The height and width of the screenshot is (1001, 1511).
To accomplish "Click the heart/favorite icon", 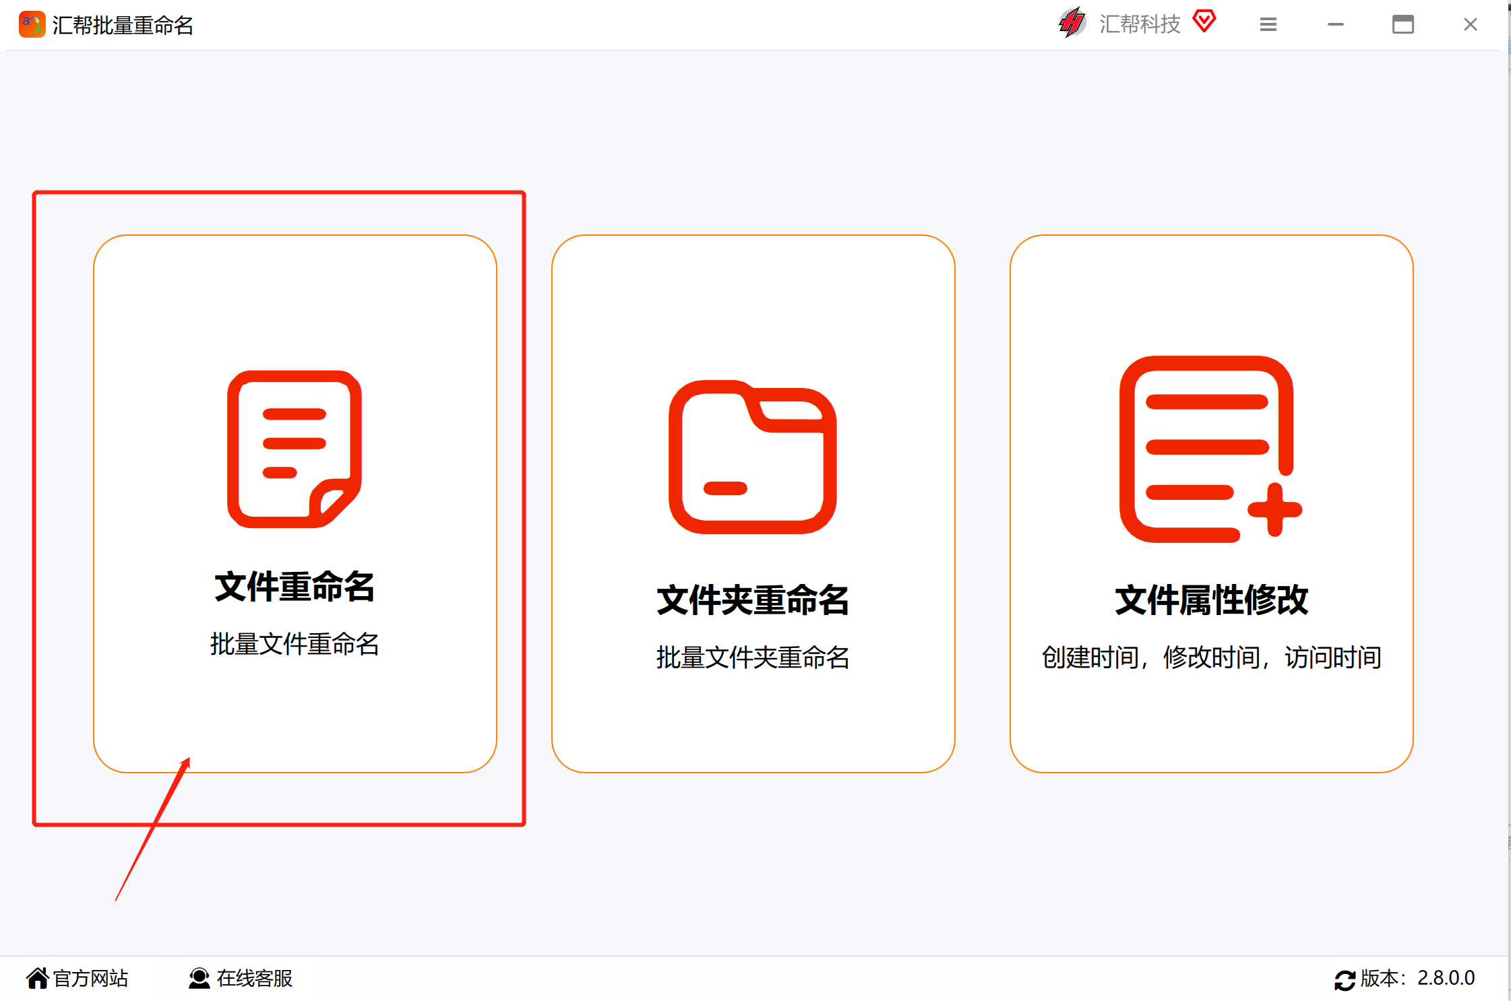I will click(1205, 24).
